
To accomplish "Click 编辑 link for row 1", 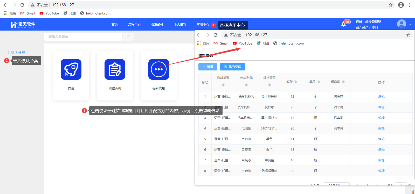I will tap(381, 97).
